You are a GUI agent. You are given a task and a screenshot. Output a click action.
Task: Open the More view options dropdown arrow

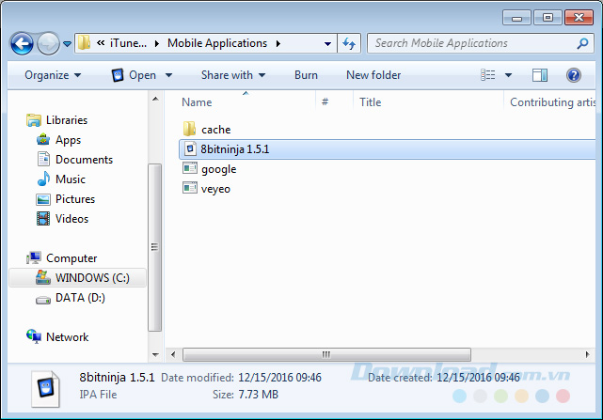coord(508,75)
